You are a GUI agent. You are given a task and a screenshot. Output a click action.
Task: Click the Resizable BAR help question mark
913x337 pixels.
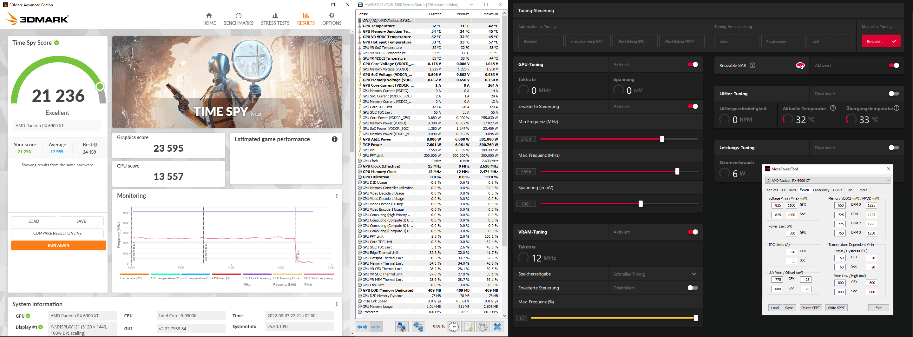[x=752, y=66]
